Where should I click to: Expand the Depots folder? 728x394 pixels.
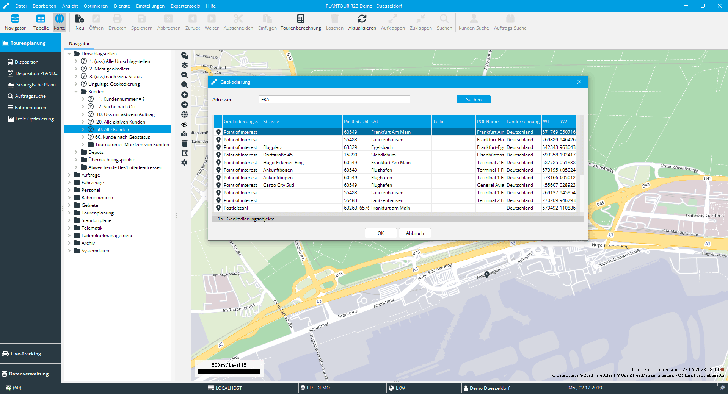(x=76, y=152)
